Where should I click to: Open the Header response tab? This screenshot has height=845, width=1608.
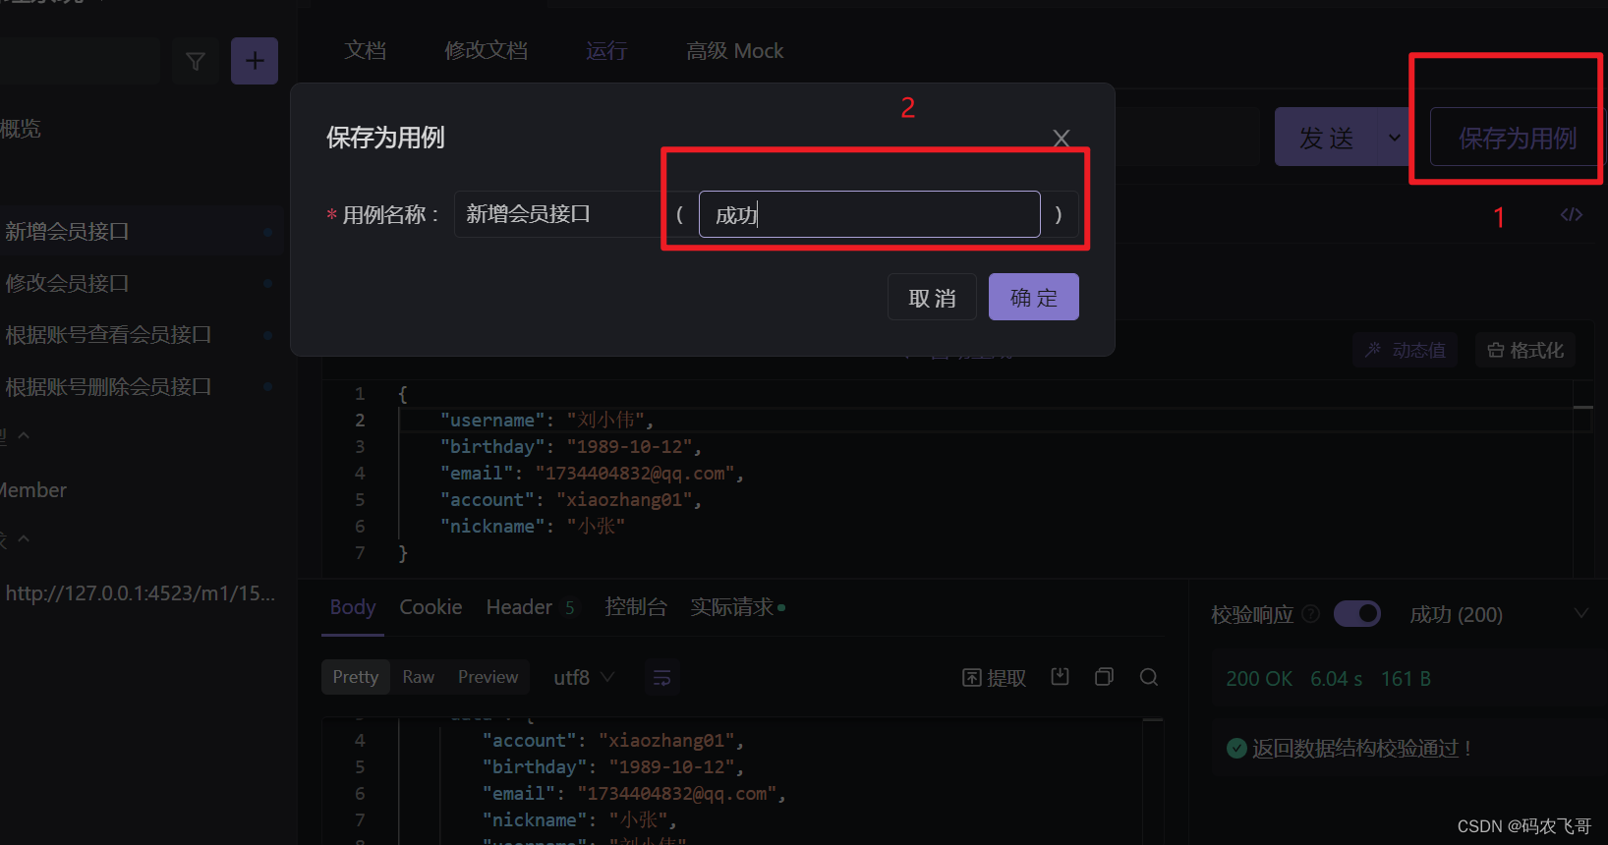click(531, 607)
